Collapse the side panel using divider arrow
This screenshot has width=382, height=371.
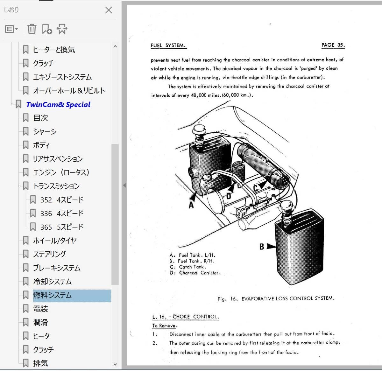pos(124,185)
